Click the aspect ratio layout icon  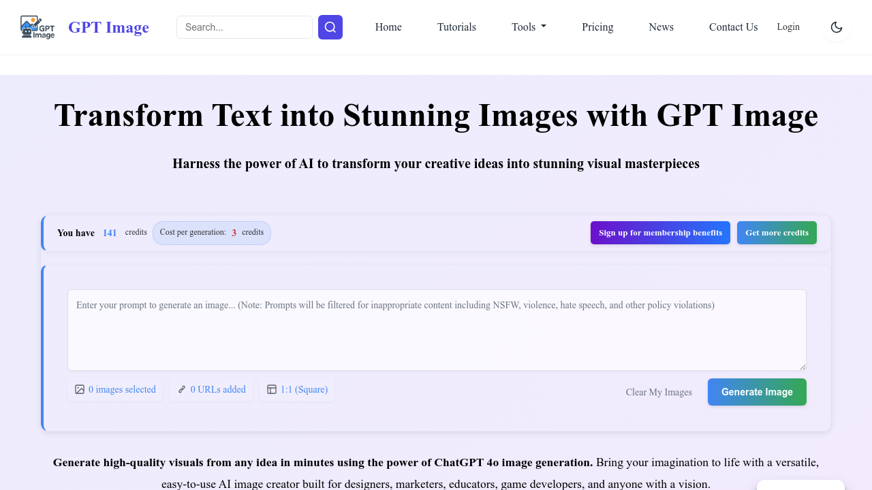pyautogui.click(x=271, y=389)
